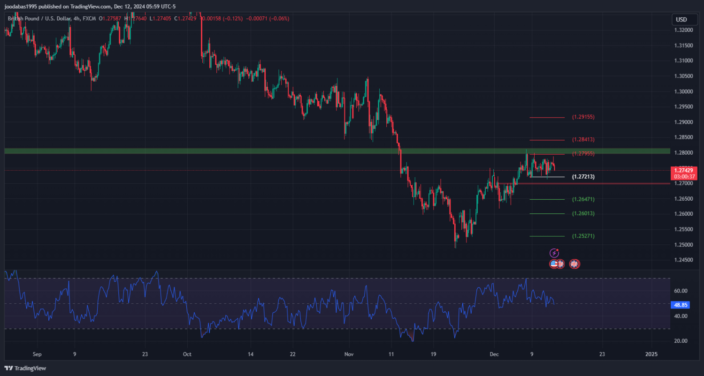Click the TradingView logo at bottom left

coord(25,368)
